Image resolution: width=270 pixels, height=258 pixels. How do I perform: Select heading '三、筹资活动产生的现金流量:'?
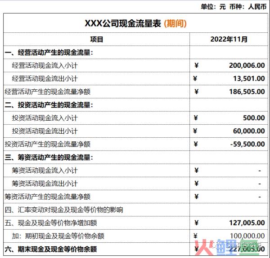click(x=49, y=157)
